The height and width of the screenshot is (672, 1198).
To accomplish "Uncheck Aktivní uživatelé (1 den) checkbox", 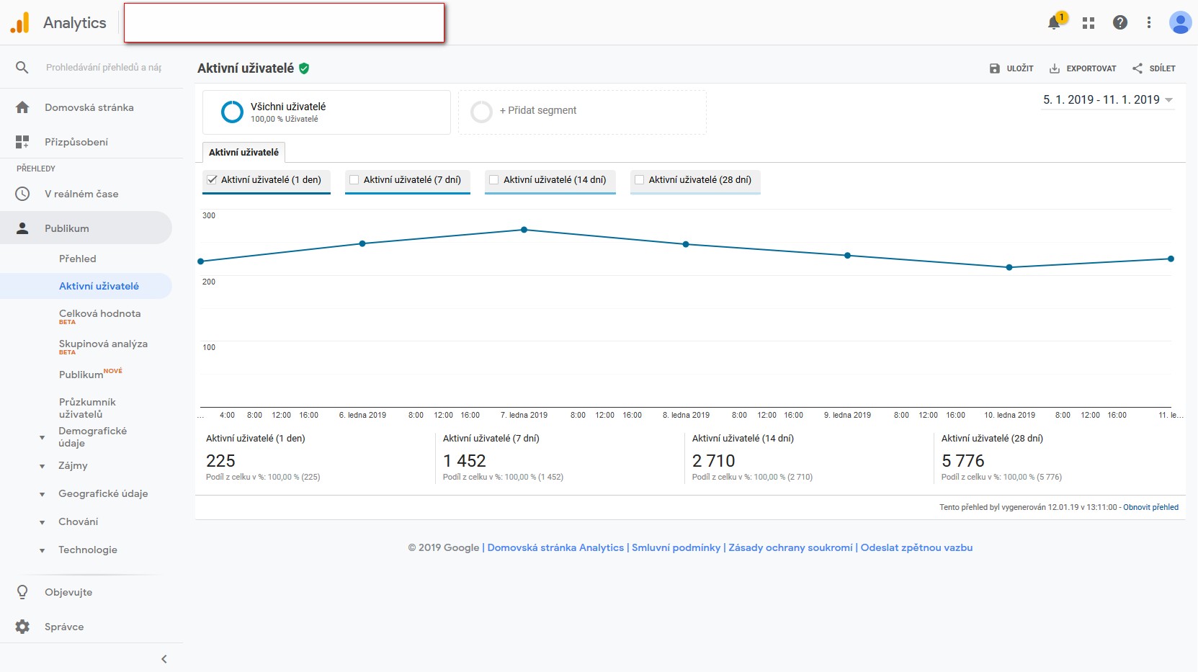I will (212, 180).
